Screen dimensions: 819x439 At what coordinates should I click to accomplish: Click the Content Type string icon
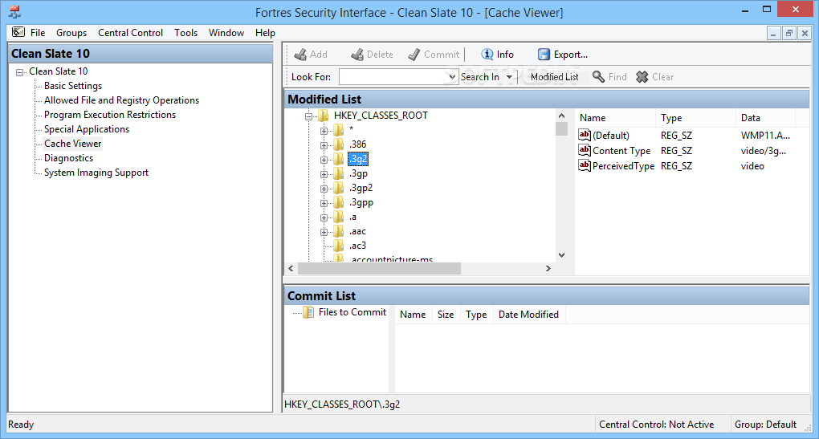585,150
